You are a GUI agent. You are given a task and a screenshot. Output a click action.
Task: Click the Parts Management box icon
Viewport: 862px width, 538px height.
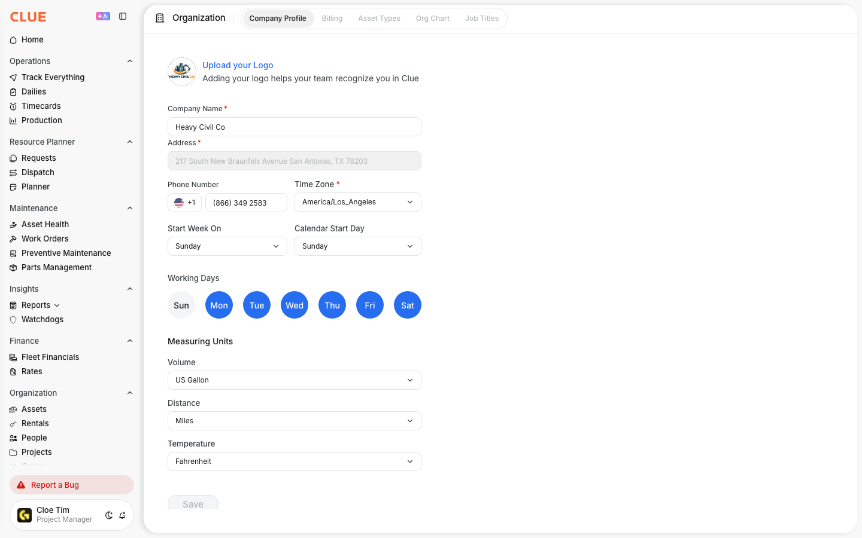13,268
